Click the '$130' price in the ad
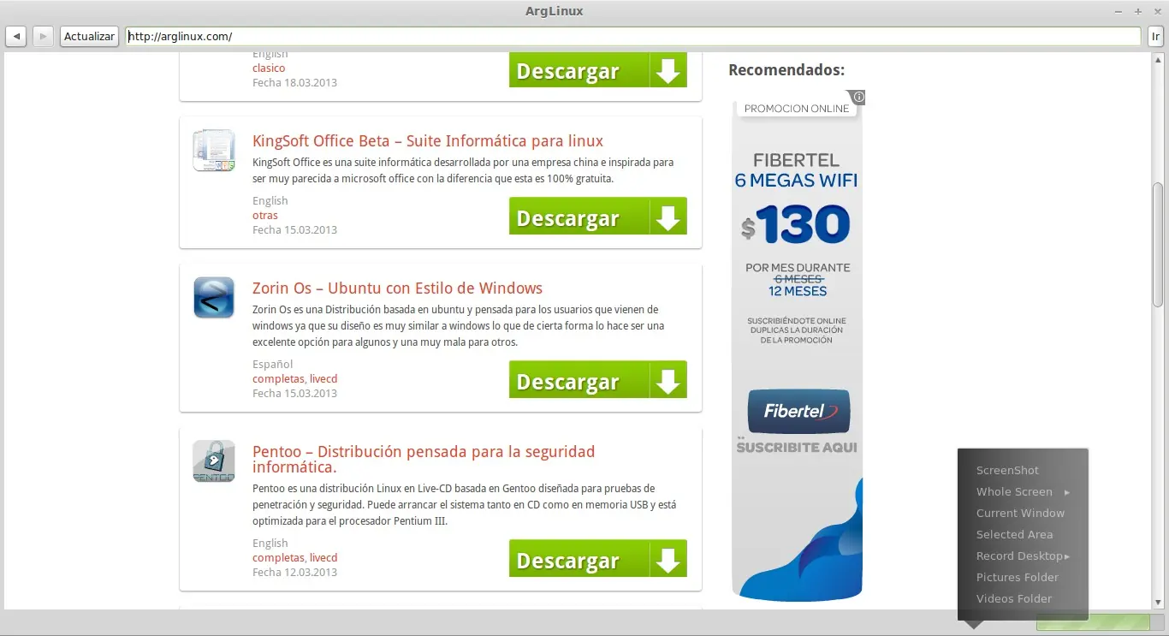 [x=796, y=225]
